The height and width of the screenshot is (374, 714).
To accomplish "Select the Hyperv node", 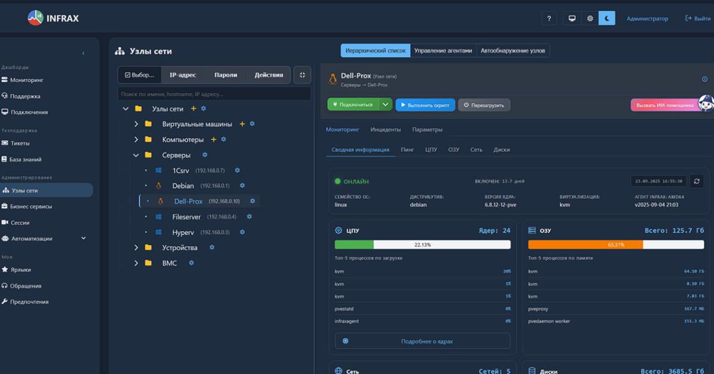I will pyautogui.click(x=183, y=232).
